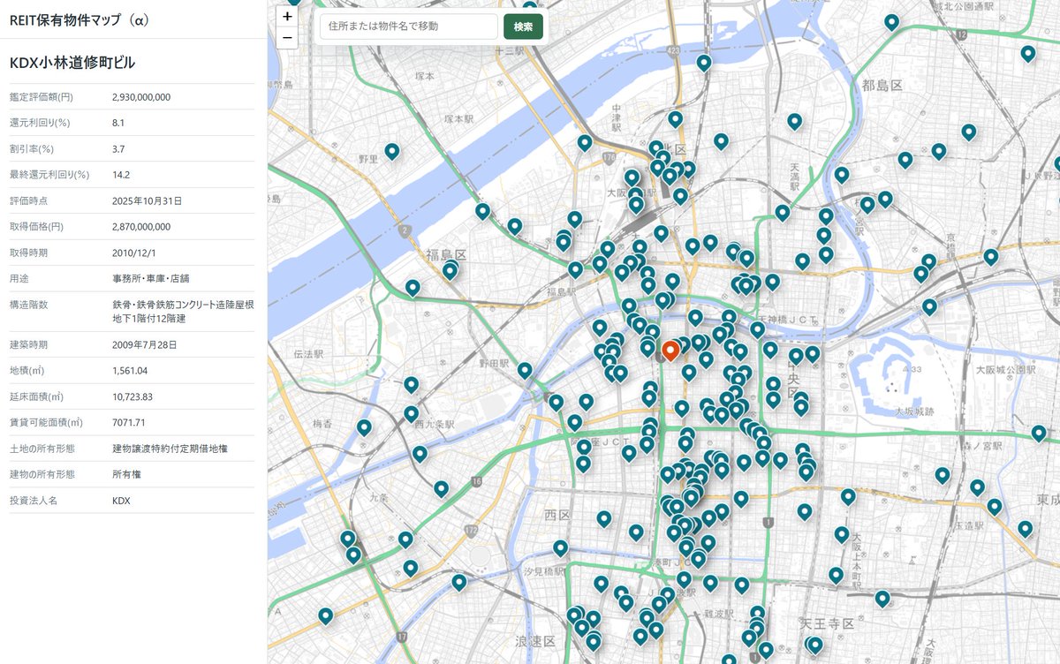Click the 鑑定評価額(円) row label

tap(41, 97)
